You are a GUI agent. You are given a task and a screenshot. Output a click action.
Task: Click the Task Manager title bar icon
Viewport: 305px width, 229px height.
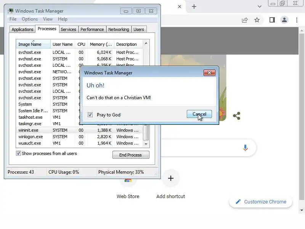[x=11, y=11]
